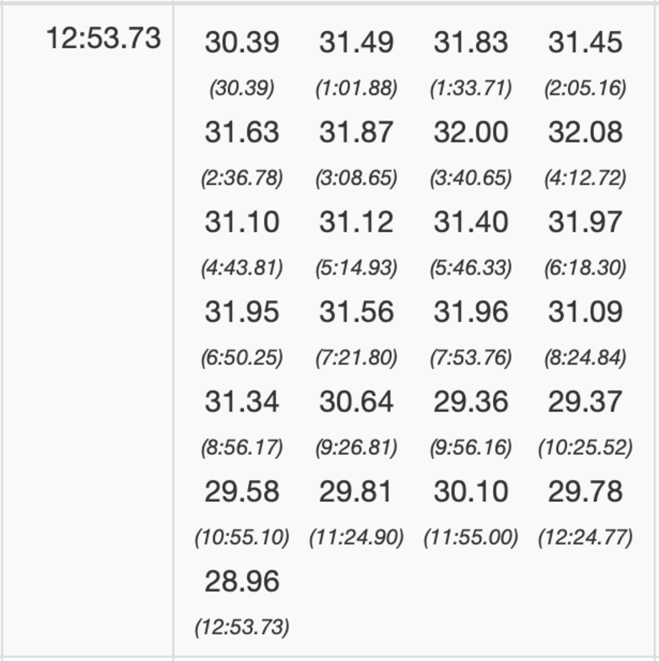659x661 pixels.
Task: Click the final lap split 28.96
Action: (x=242, y=581)
